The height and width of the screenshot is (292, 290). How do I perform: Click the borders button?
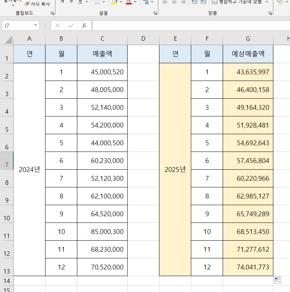(x=97, y=2)
